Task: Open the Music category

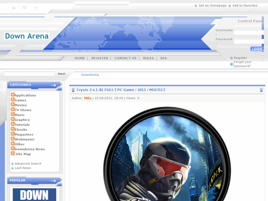Action: click(x=20, y=115)
